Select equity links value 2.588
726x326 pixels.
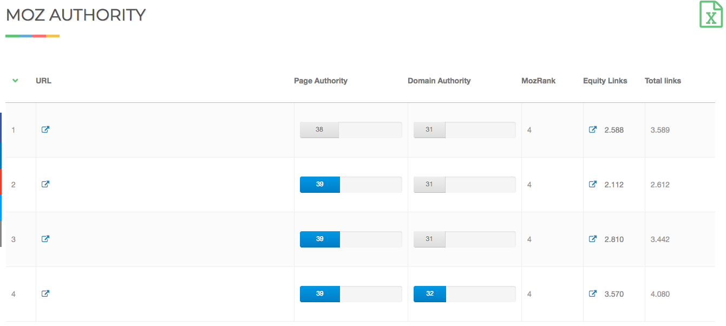click(614, 130)
